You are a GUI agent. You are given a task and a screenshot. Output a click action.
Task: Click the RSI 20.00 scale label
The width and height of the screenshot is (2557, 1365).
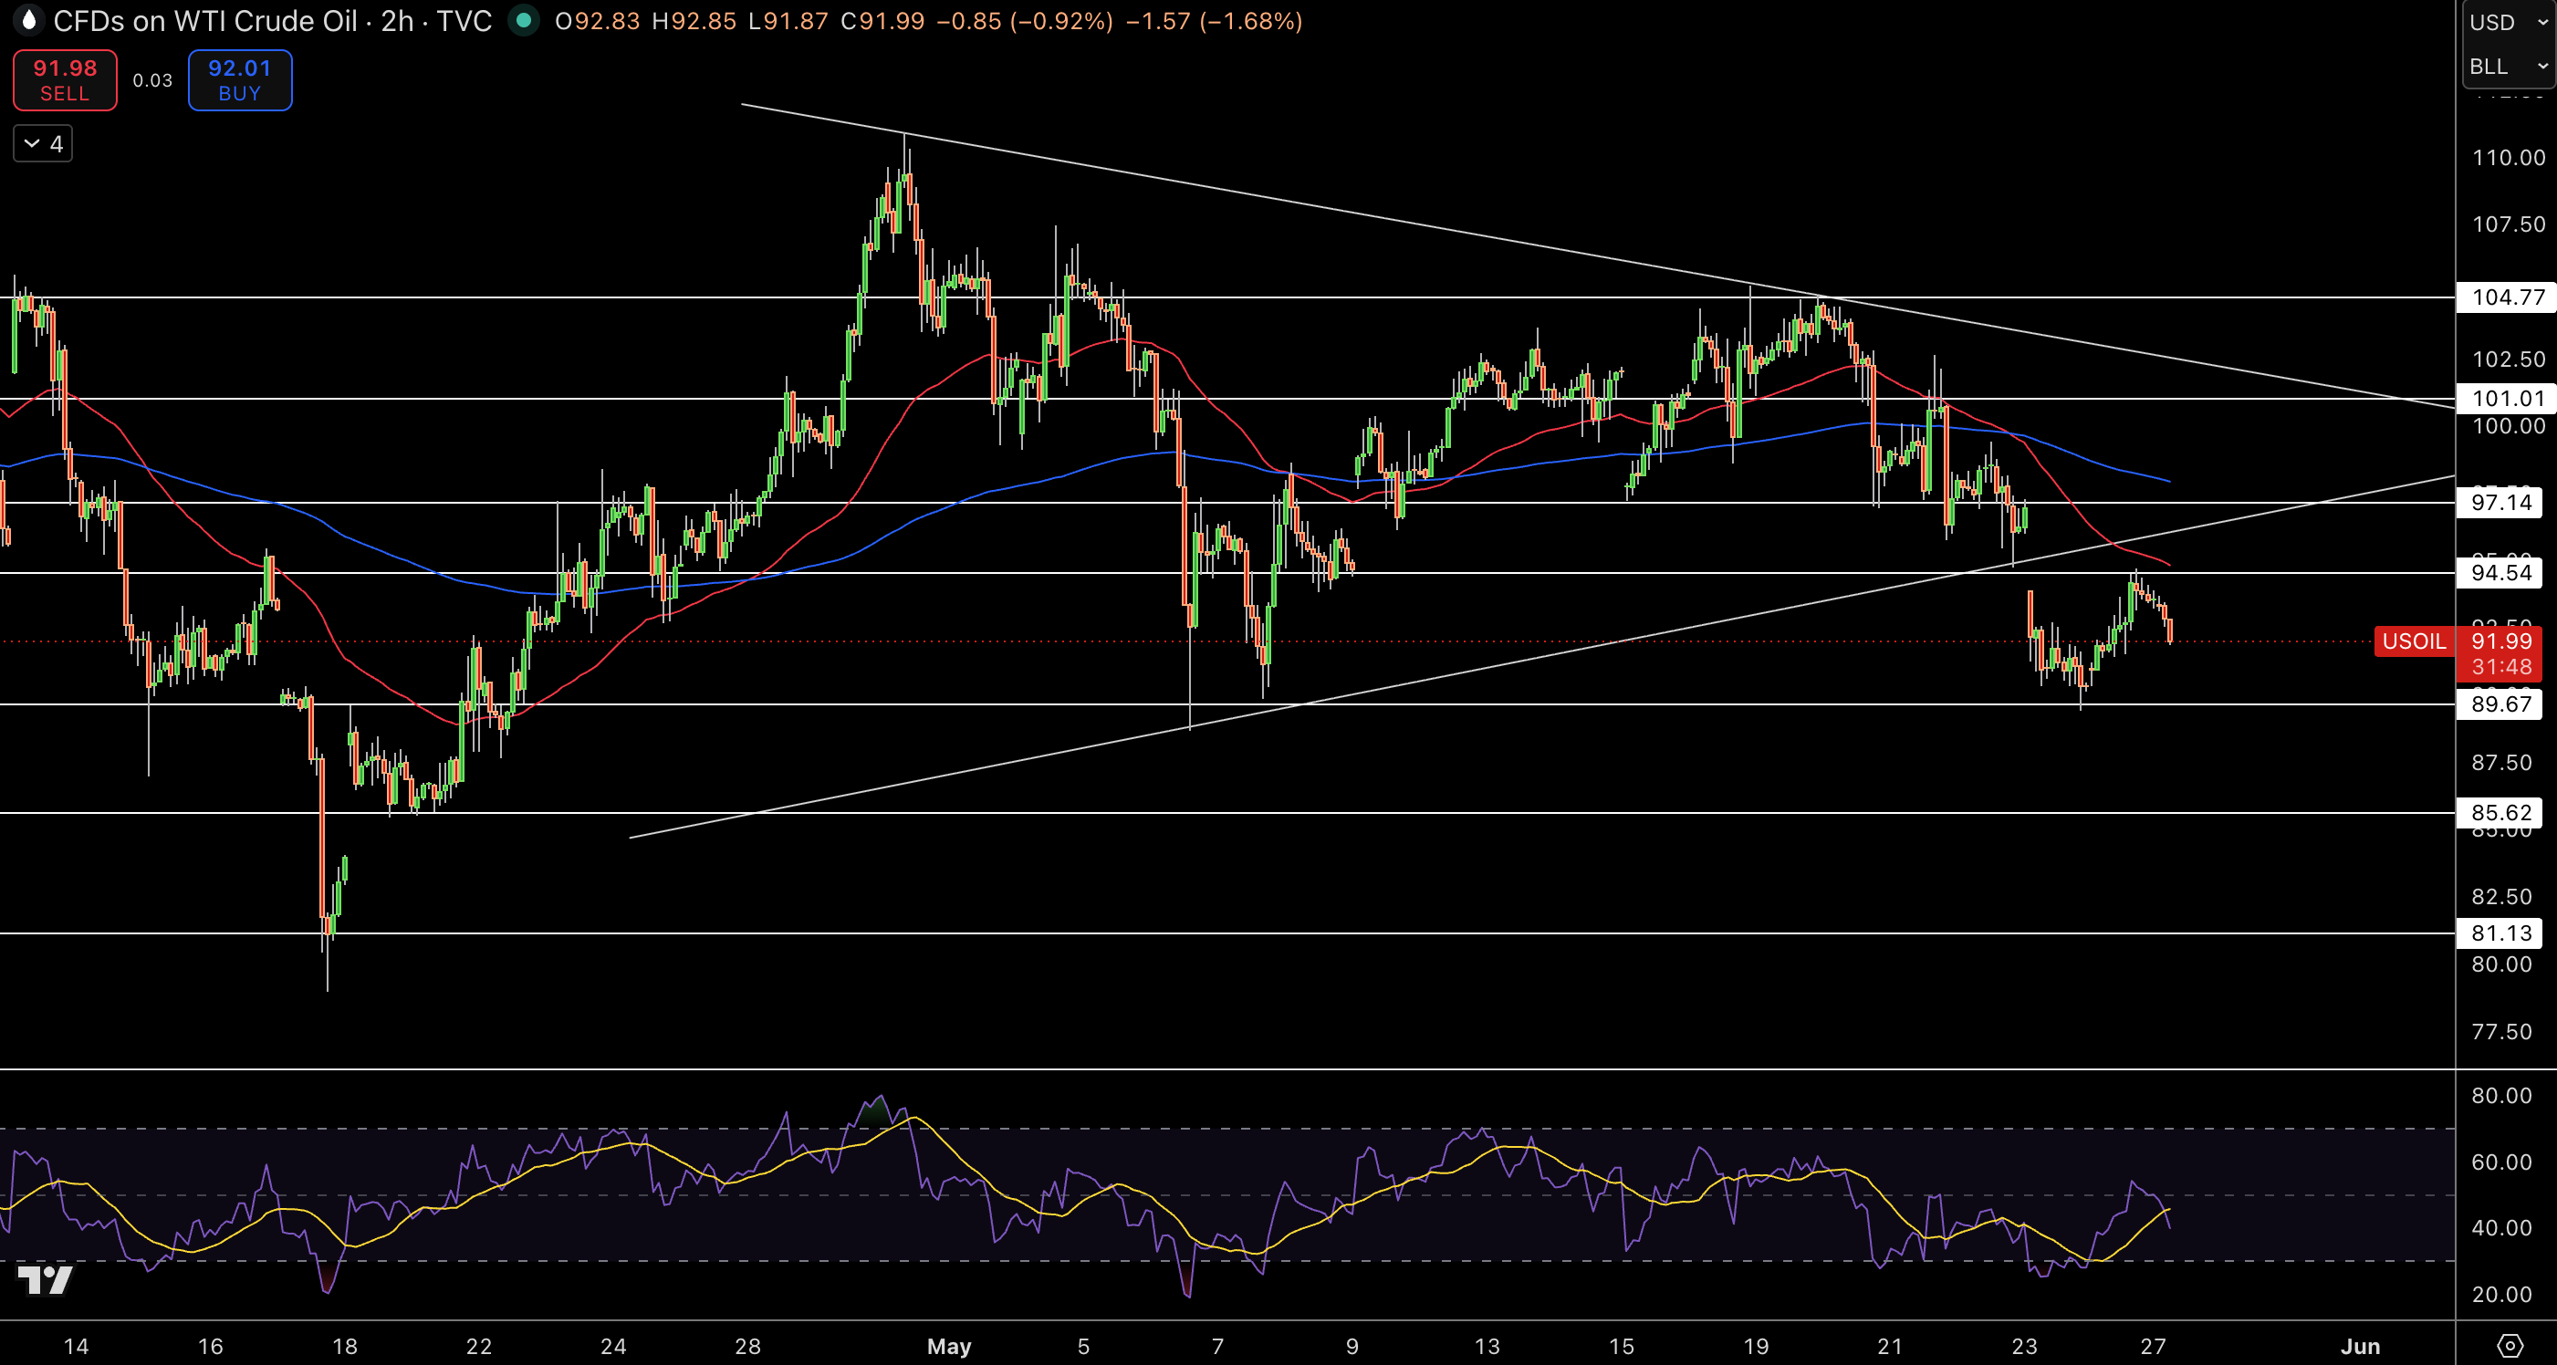click(x=2501, y=1294)
